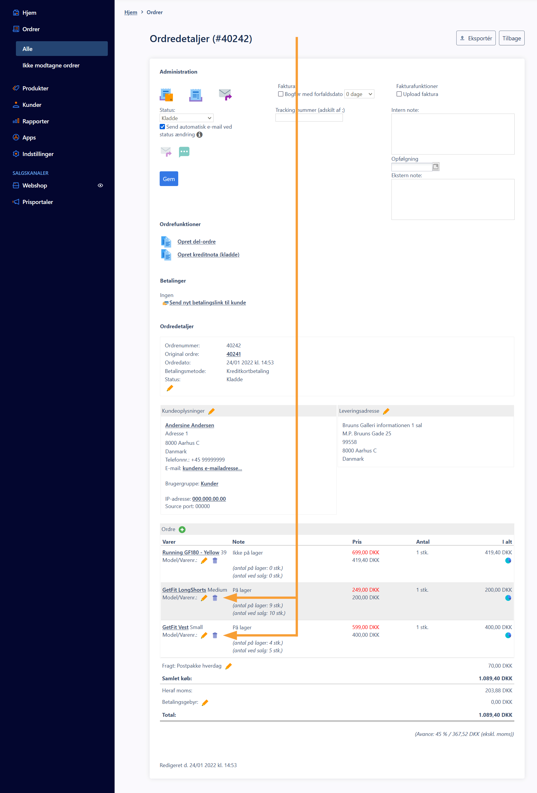
Task: Click the status change info icon
Action: tap(200, 135)
